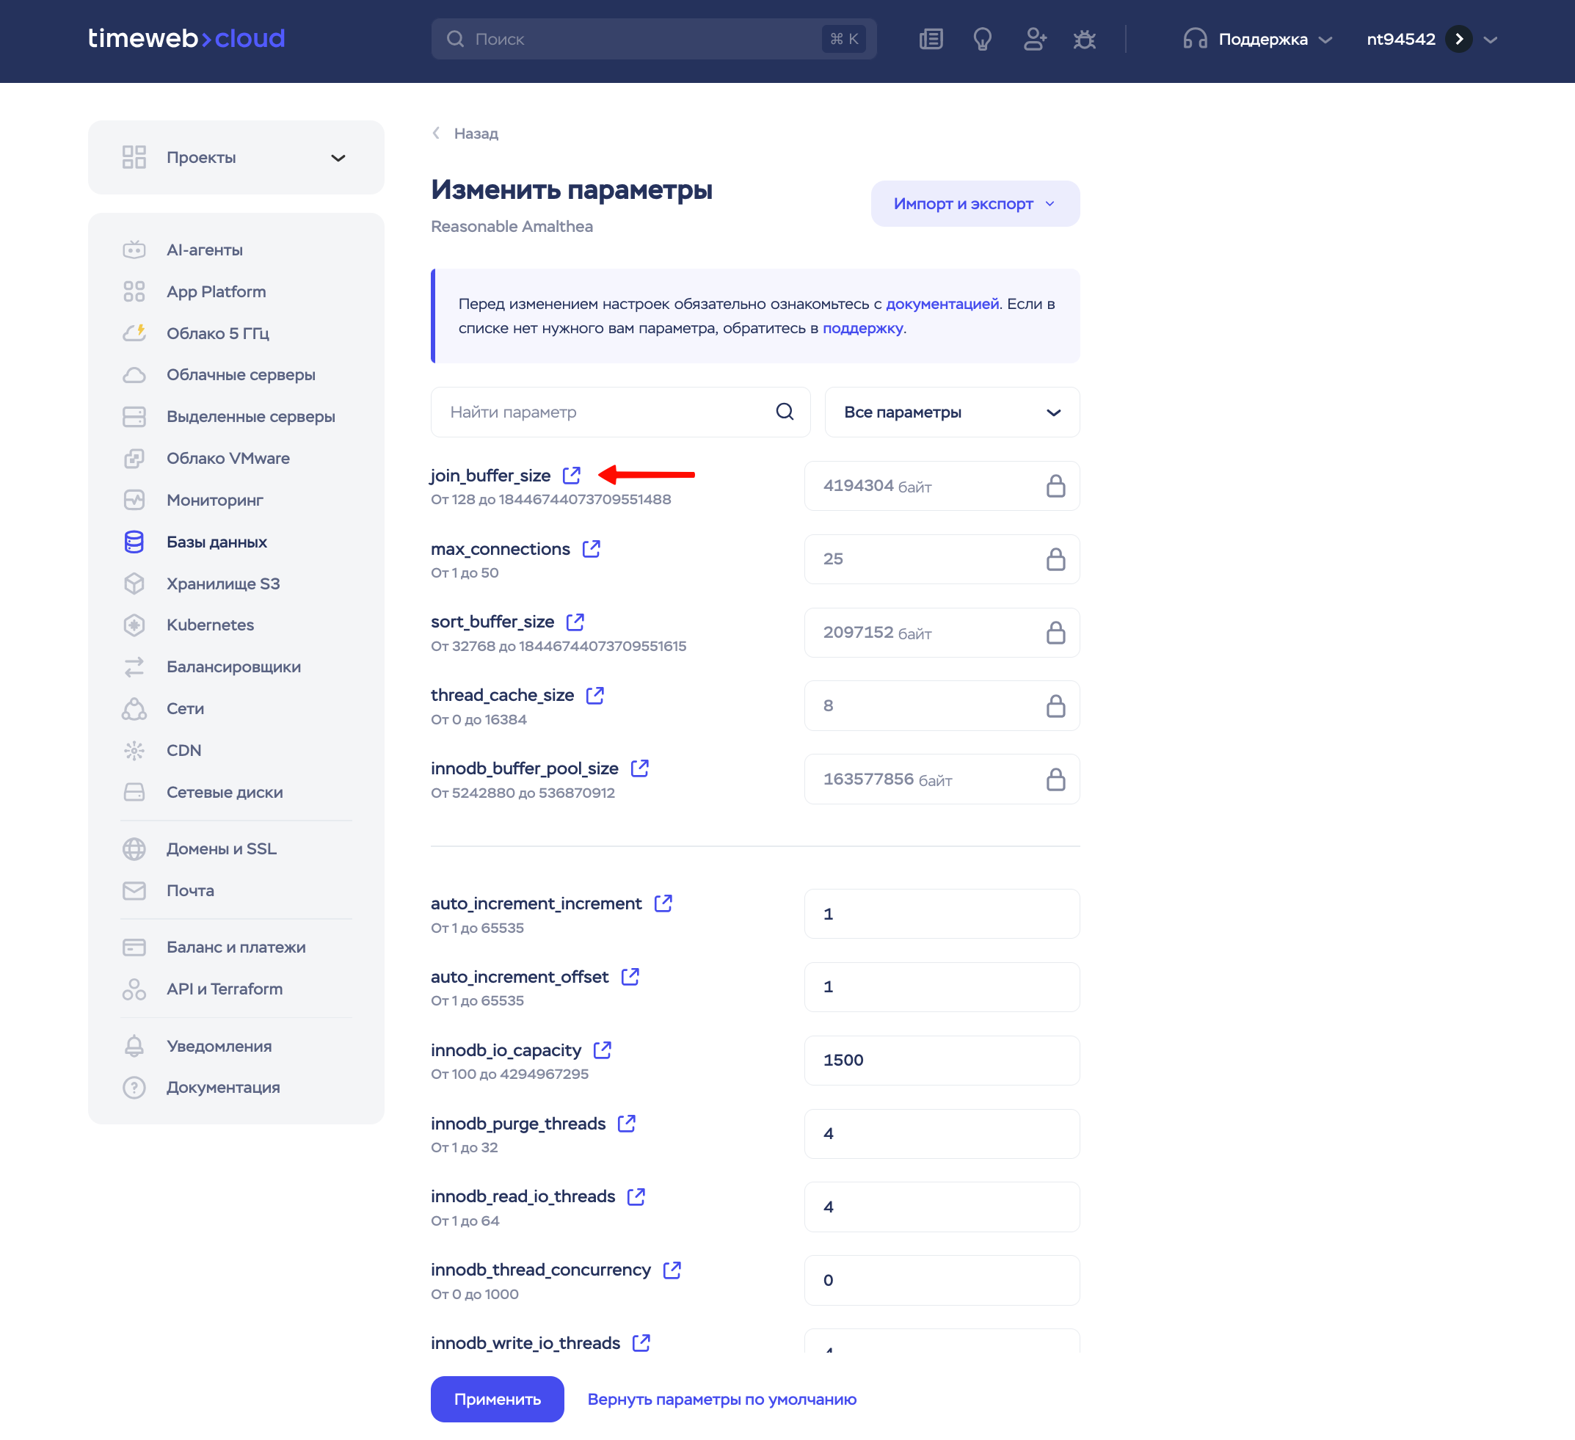Open the add user icon in header
This screenshot has height=1440, width=1575.
(x=1034, y=39)
